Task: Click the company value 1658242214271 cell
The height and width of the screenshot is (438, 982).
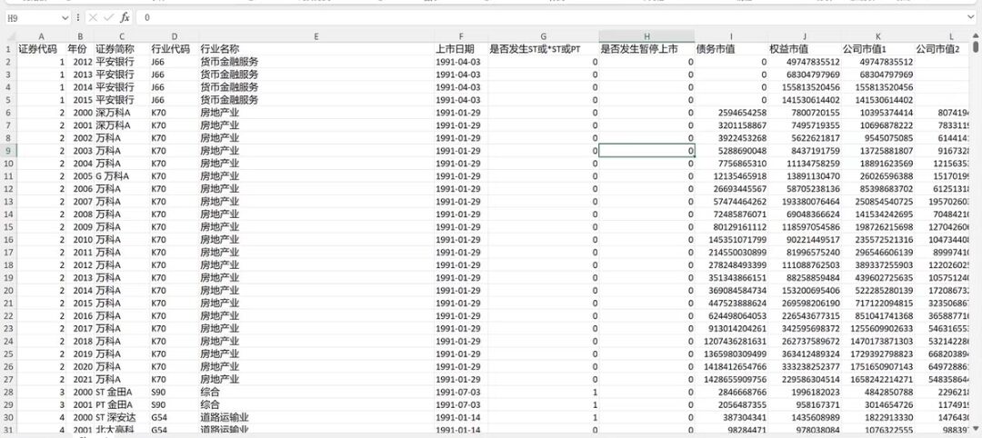Action: coord(878,379)
